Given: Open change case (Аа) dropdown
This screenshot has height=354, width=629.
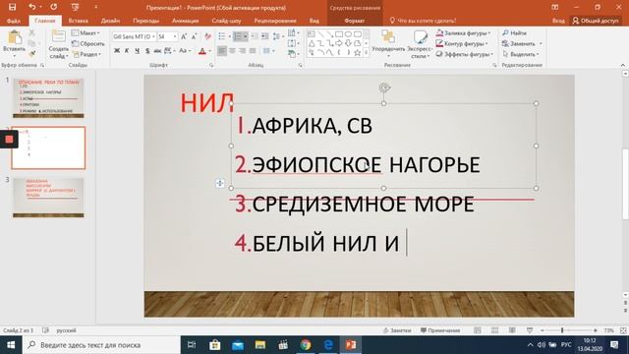Looking at the screenshot, I should click(x=185, y=50).
